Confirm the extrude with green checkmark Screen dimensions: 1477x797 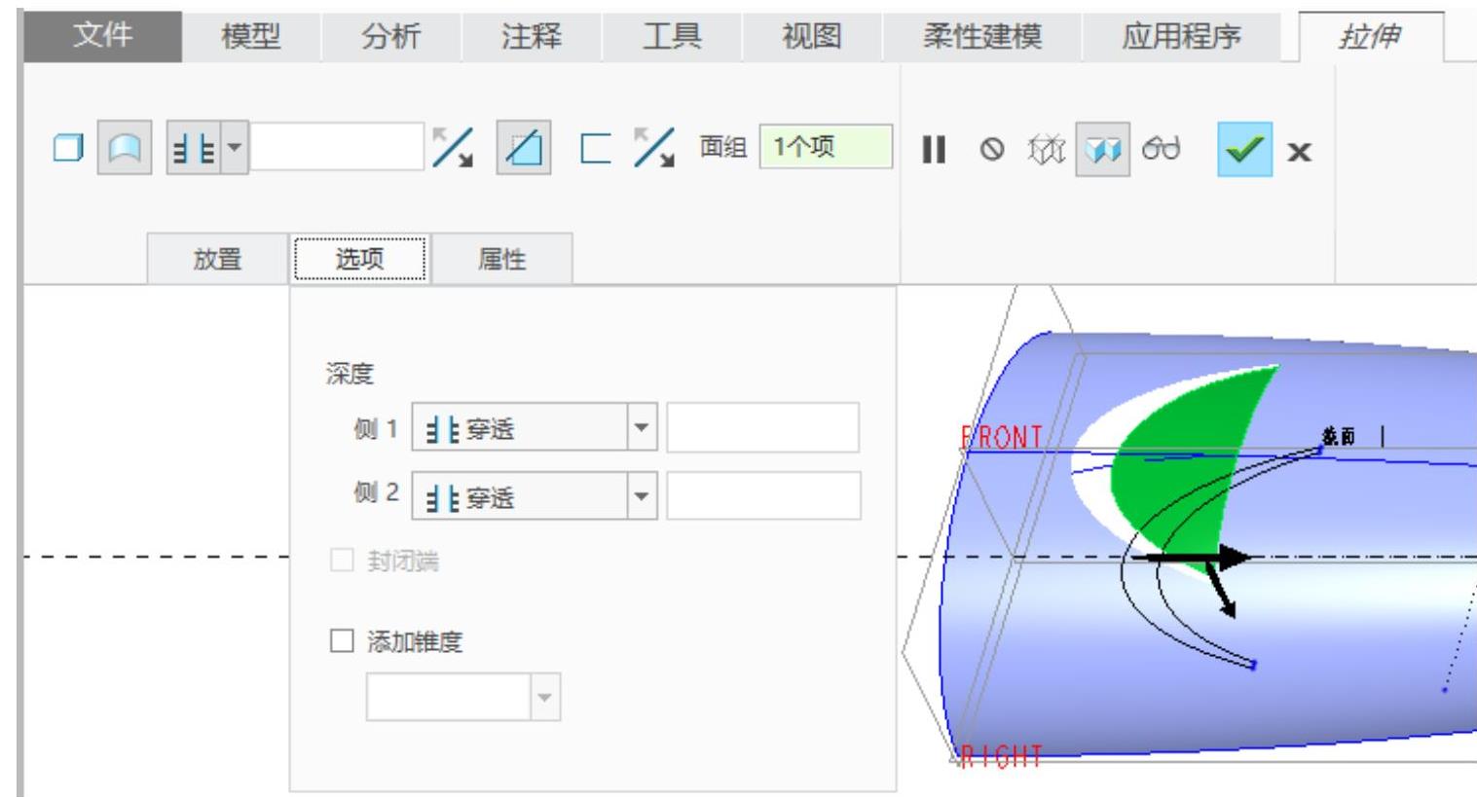pyautogui.click(x=1244, y=149)
